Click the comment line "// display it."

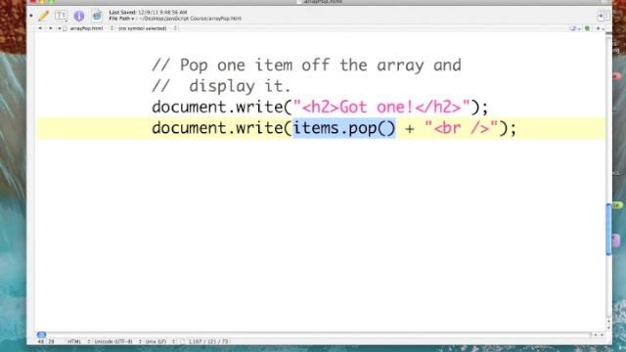tap(222, 86)
